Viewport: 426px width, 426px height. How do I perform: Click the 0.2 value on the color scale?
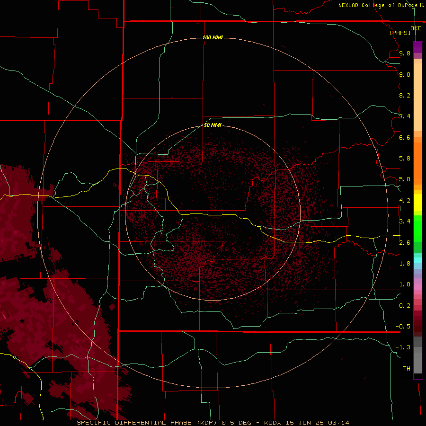click(x=405, y=306)
